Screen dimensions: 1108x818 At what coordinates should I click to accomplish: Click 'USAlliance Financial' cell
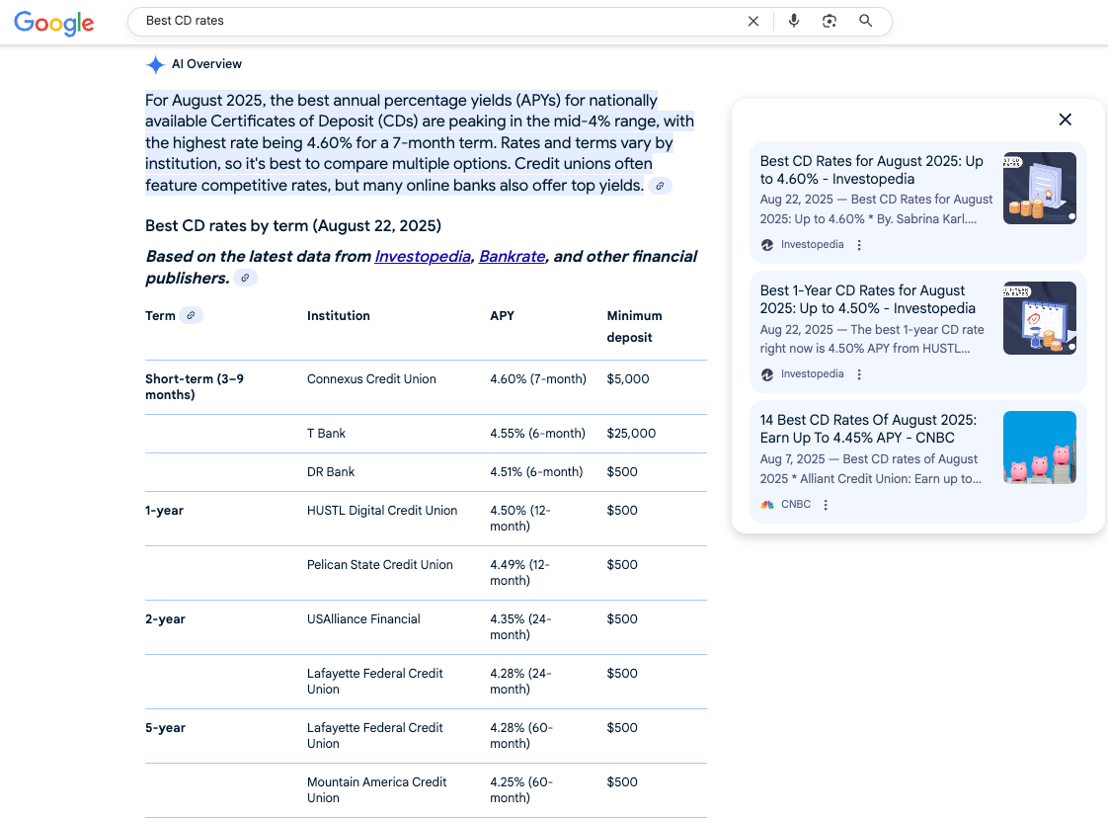point(364,619)
